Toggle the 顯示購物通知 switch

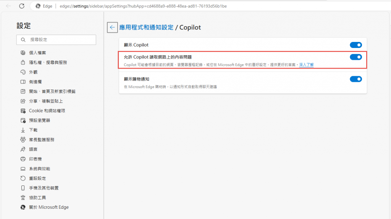click(x=355, y=79)
